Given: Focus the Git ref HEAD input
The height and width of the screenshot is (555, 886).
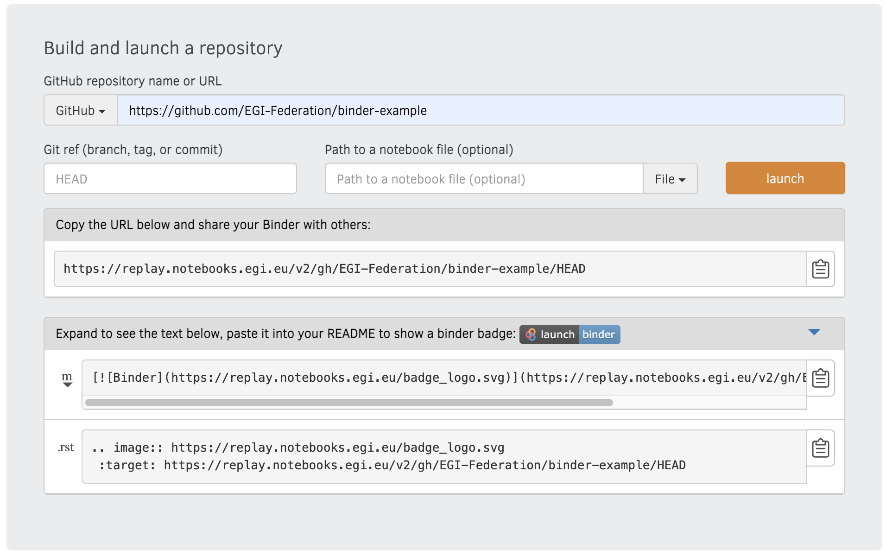Looking at the screenshot, I should 170,179.
